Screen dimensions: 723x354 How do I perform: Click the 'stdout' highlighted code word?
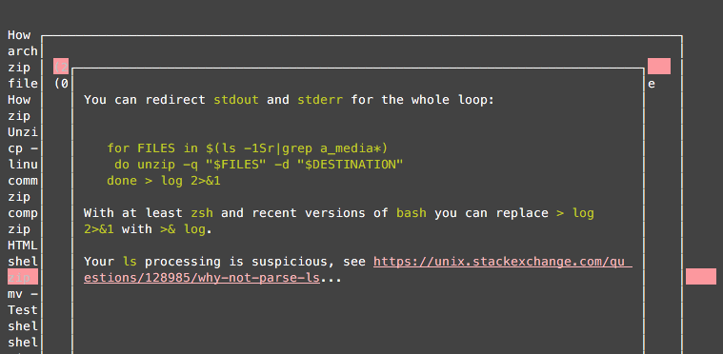236,99
